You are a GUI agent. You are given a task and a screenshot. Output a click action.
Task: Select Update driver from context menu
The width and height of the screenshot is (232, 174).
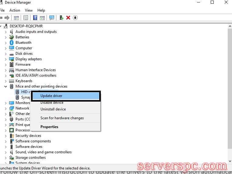click(x=51, y=96)
